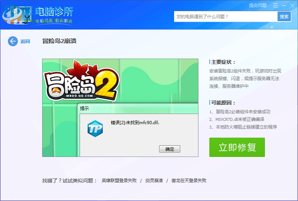Click the 冒险岛2崩溃 page title

pos(59,41)
